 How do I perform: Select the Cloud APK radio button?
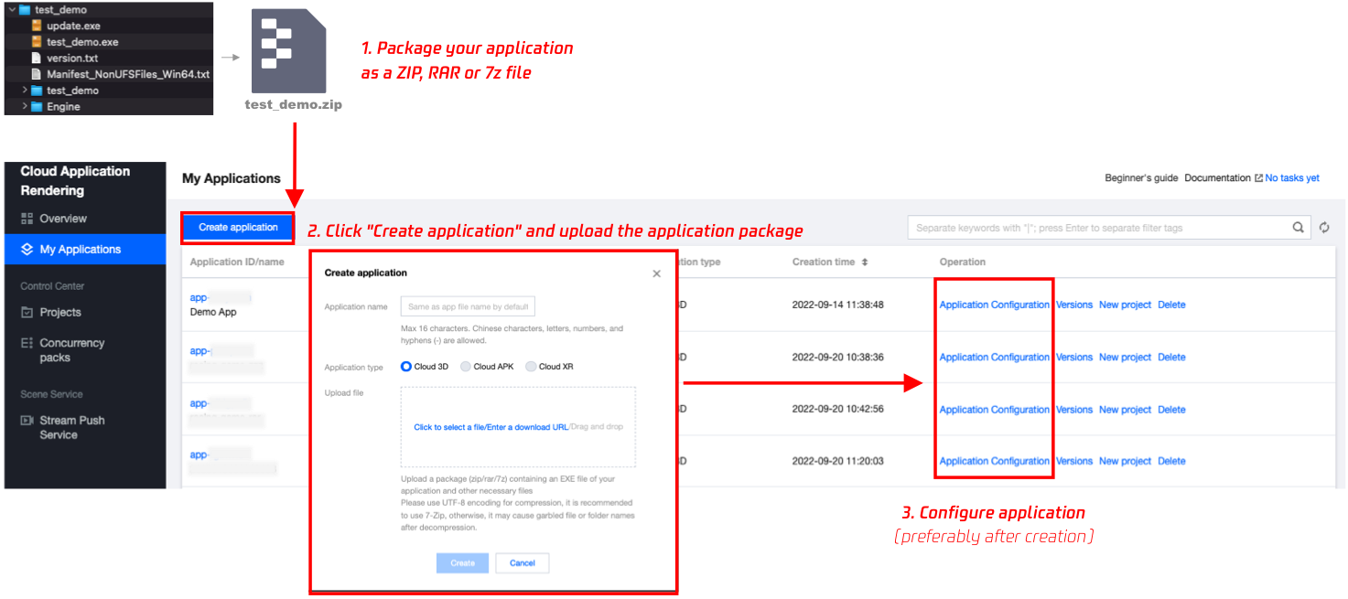[466, 367]
